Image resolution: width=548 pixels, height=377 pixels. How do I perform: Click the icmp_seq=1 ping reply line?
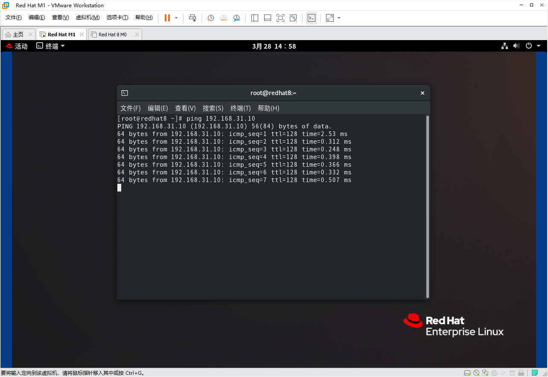pos(233,134)
